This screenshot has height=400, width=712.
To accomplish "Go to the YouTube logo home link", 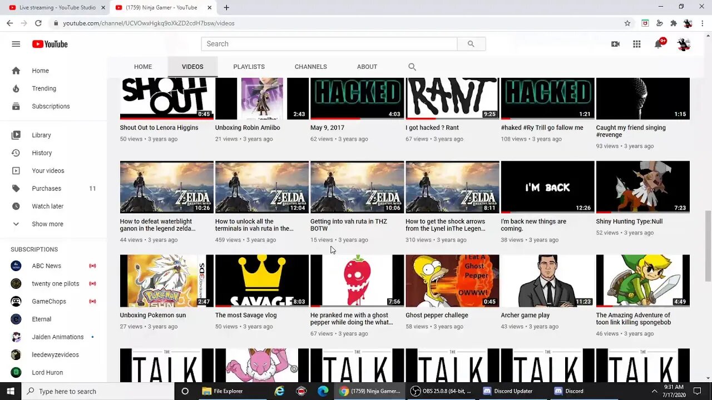I will coord(50,44).
